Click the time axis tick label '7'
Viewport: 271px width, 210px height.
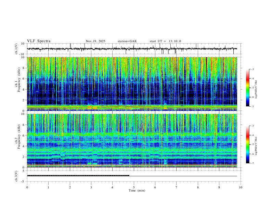click(x=177, y=187)
